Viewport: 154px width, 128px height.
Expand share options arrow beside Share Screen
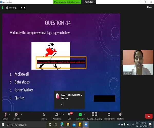[x=84, y=114]
